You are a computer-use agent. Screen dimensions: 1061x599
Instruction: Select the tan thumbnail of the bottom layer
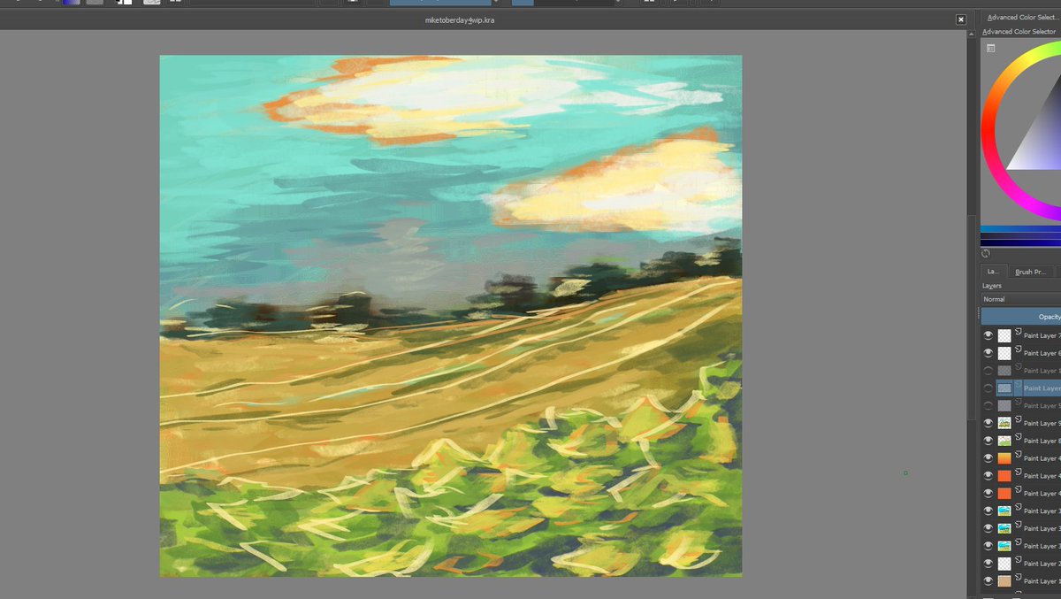1004,580
